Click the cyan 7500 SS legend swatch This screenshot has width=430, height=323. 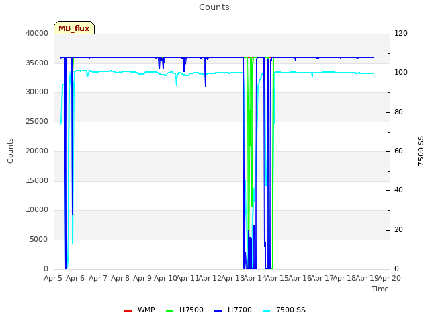[266, 311]
